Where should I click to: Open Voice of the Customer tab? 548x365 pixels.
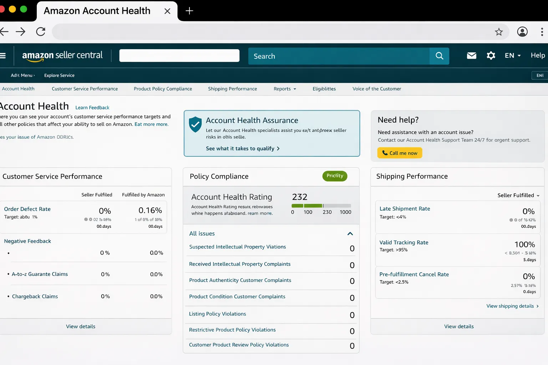[x=377, y=89]
